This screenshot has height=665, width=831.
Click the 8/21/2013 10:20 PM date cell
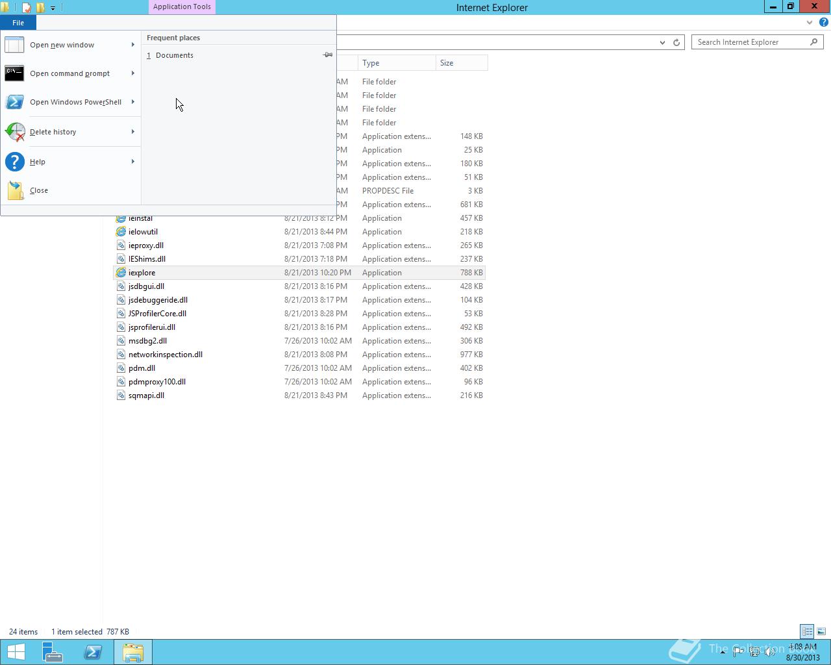coord(317,273)
